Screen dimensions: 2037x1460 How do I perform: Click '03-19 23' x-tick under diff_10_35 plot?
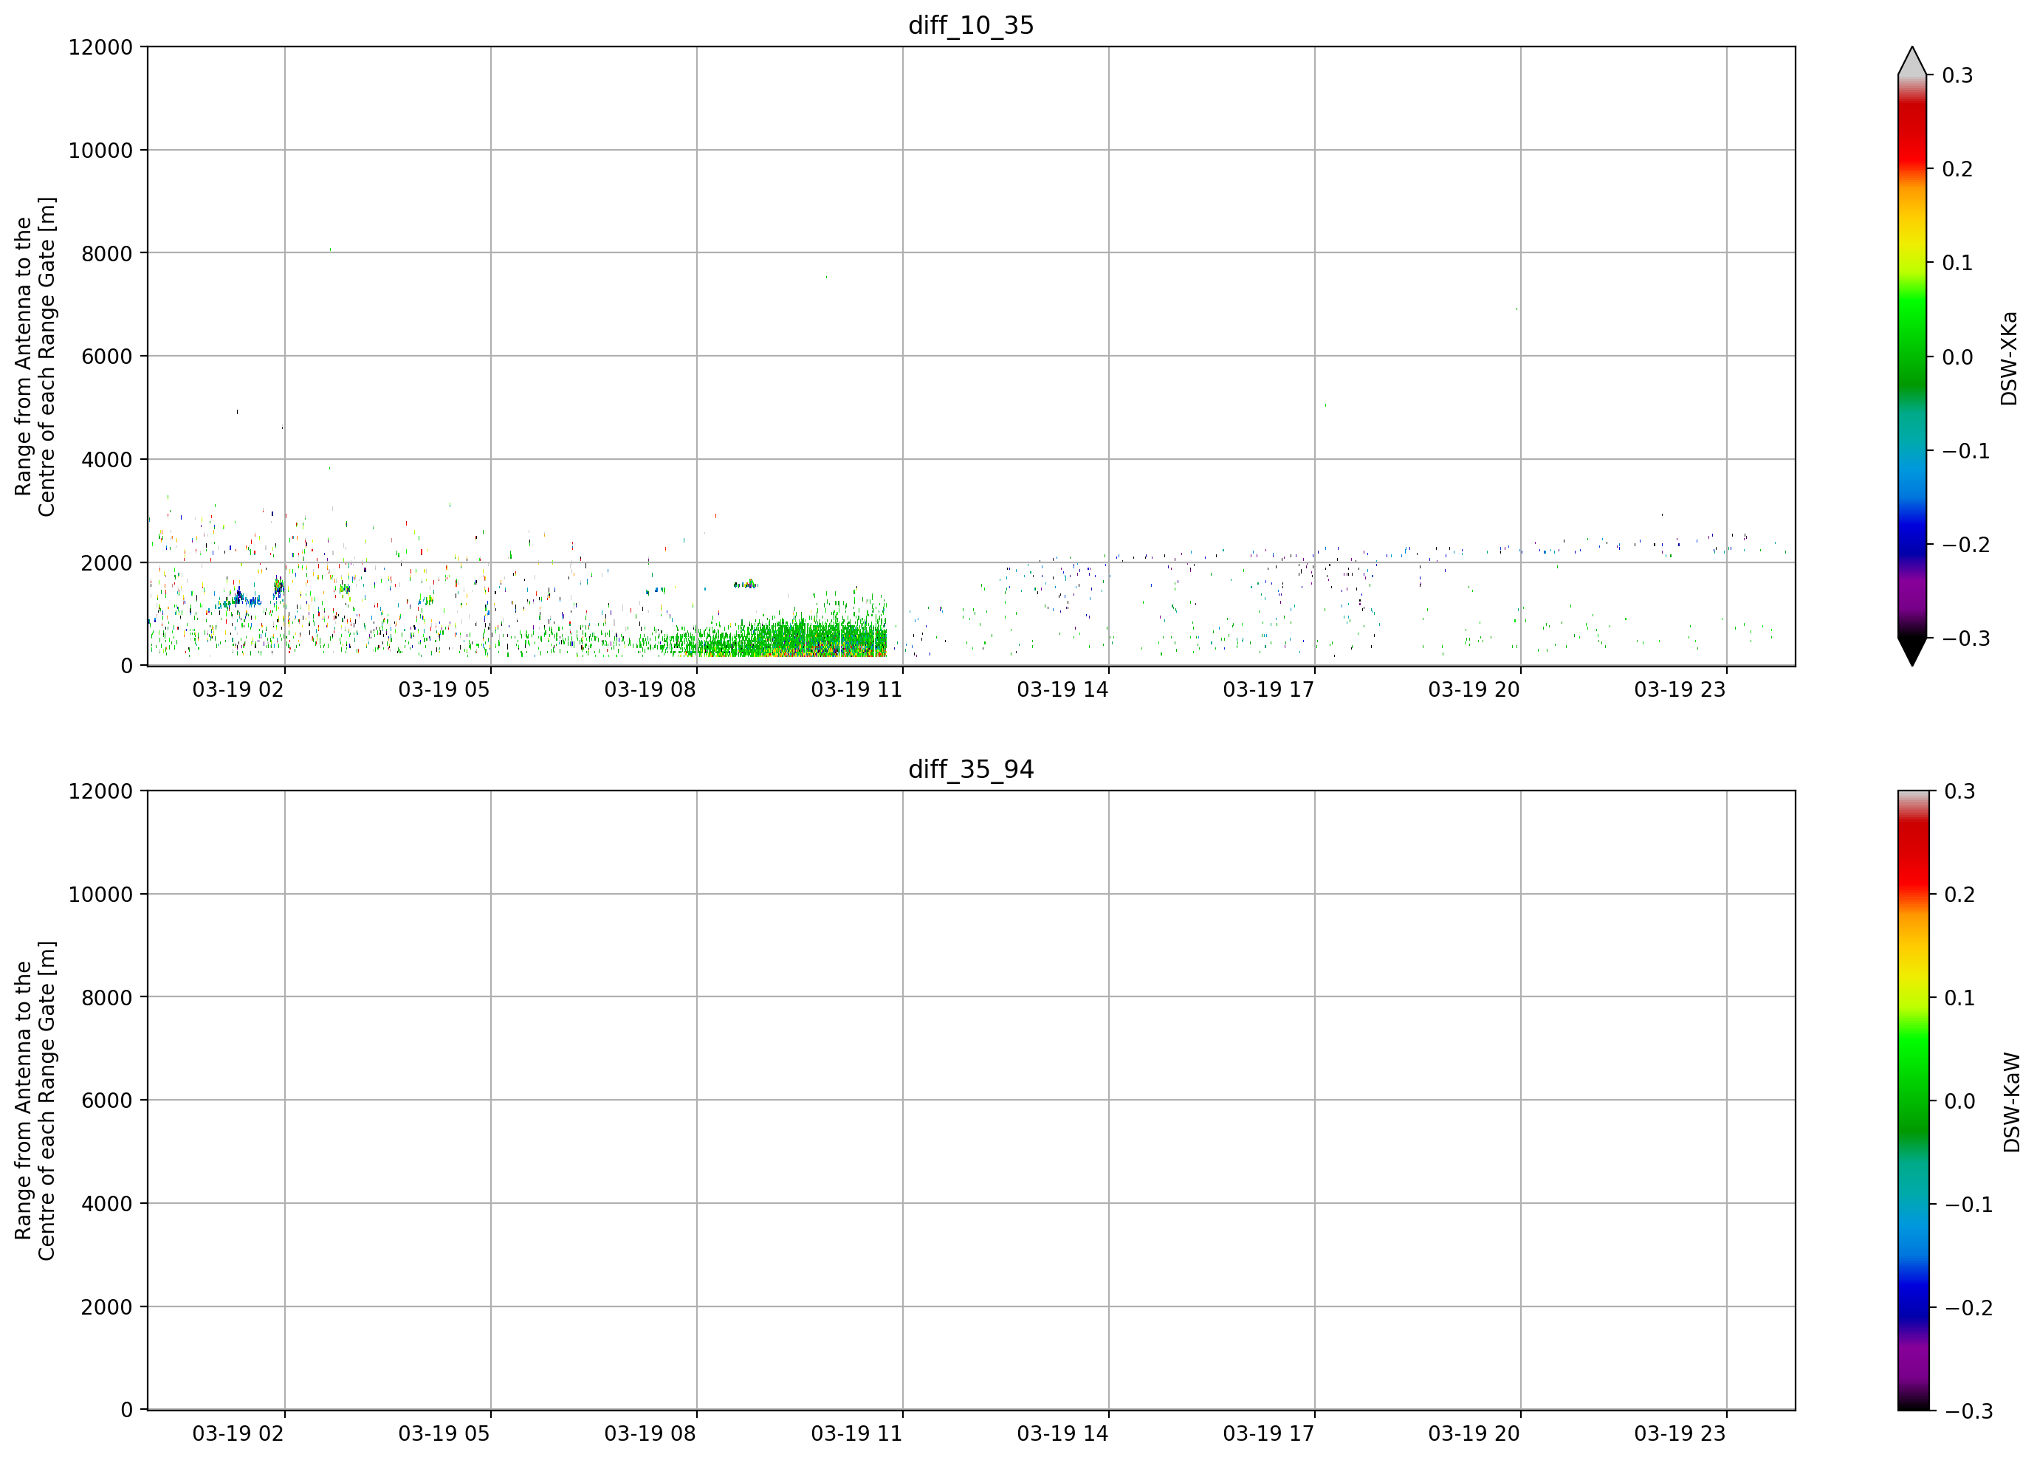(1680, 689)
